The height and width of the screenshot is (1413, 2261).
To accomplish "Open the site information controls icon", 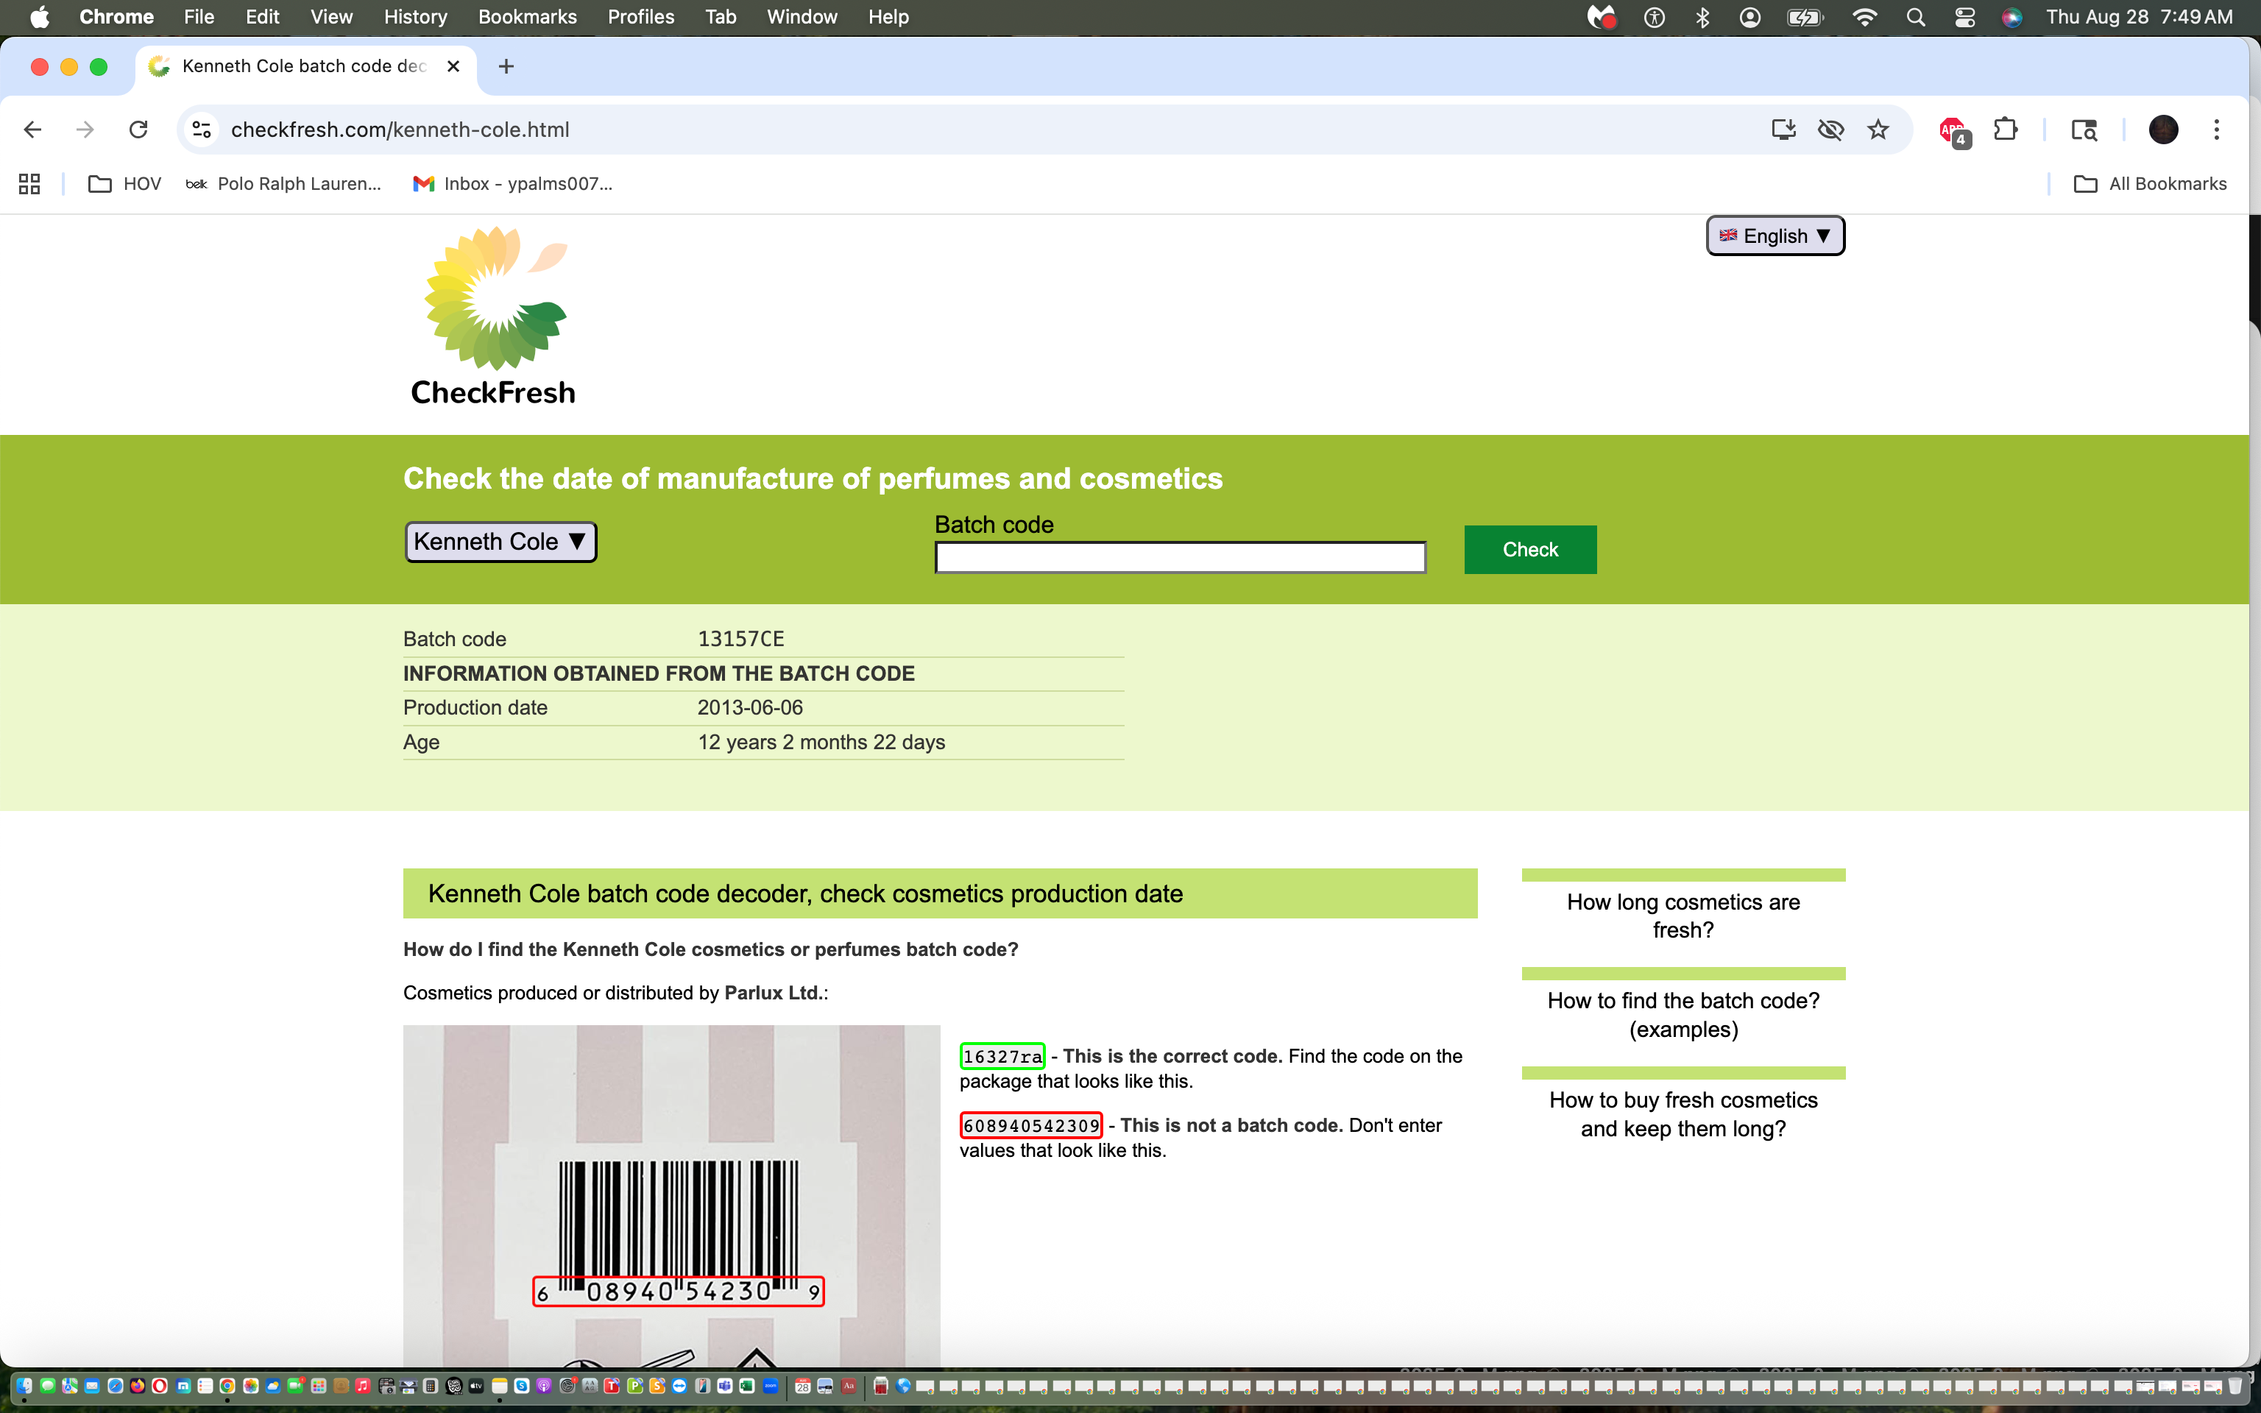I will (202, 130).
